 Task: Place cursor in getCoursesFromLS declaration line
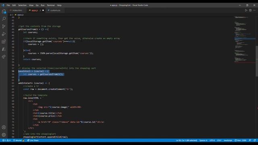pyautogui.click(x=33, y=29)
